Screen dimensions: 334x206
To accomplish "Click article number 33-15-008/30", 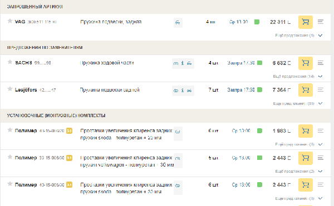I will 52,158.
